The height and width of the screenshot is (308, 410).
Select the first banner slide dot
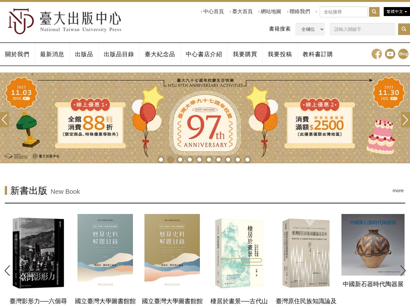coord(161,159)
